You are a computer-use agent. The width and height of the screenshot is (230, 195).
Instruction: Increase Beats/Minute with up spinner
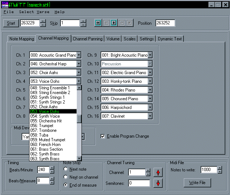tap(52, 168)
